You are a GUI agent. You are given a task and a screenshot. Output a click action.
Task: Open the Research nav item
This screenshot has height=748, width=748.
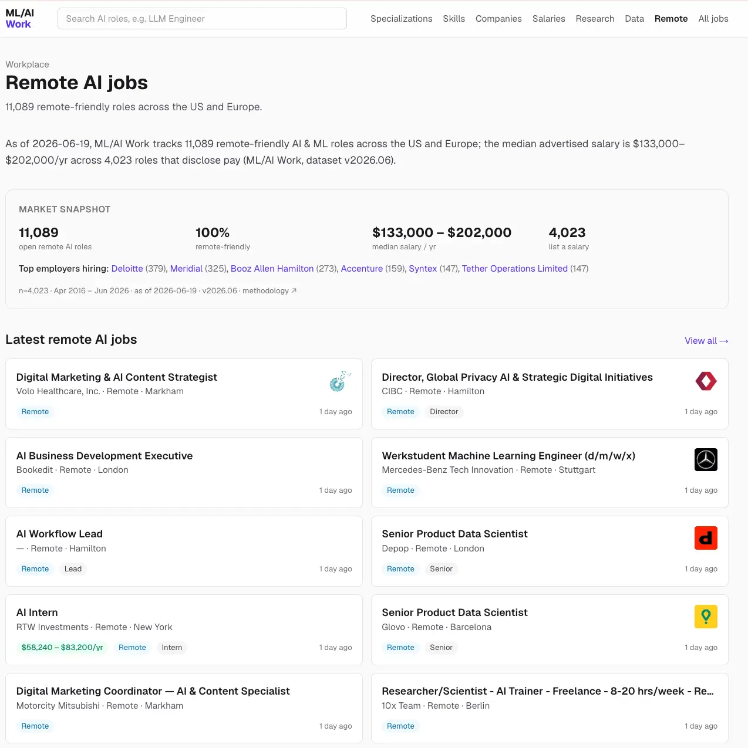click(x=595, y=19)
